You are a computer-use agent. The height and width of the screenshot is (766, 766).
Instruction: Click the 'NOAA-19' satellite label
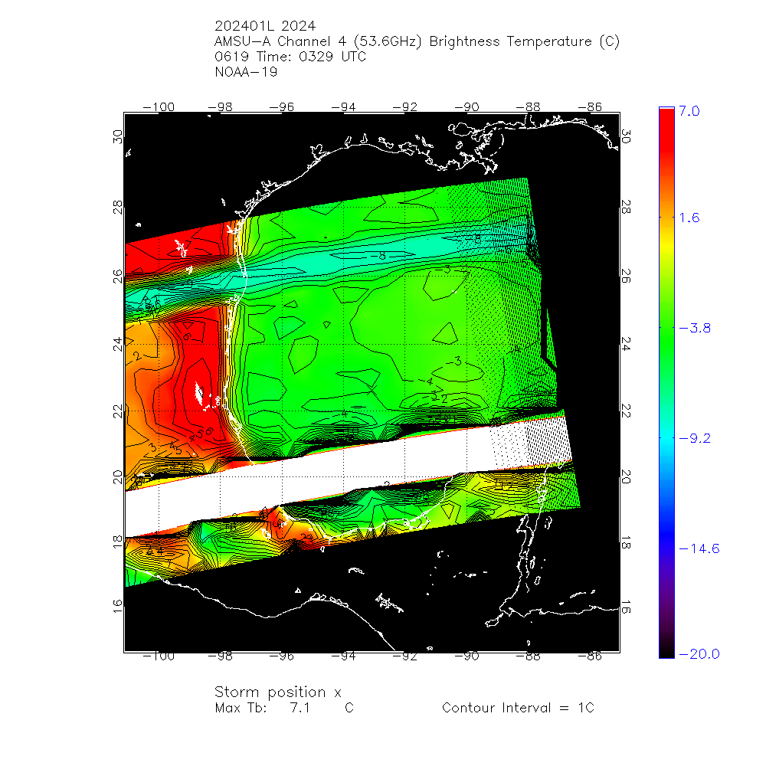pos(246,72)
